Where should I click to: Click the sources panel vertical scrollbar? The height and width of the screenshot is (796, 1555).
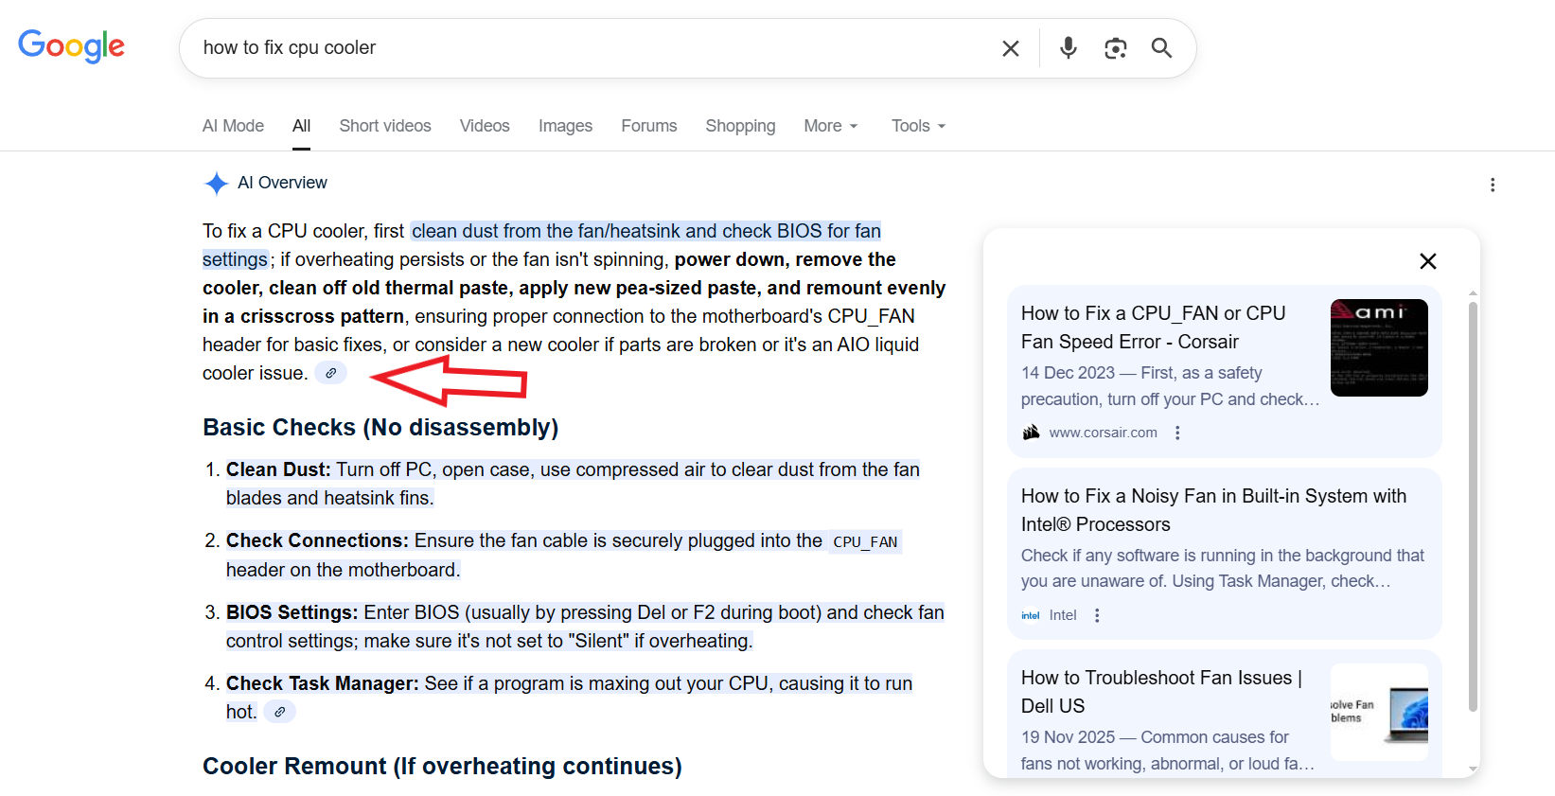tap(1472, 502)
